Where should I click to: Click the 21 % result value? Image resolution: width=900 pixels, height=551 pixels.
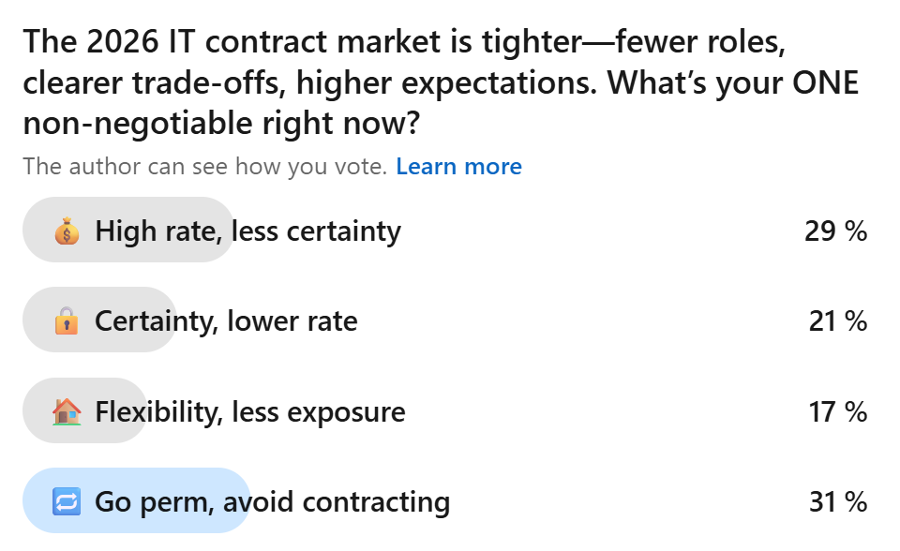tap(838, 320)
